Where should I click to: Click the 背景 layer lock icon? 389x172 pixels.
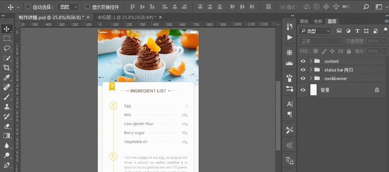click(x=377, y=90)
